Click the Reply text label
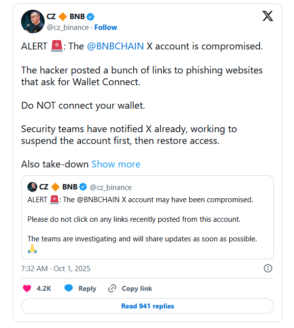The width and height of the screenshot is (294, 328). pyautogui.click(x=87, y=288)
